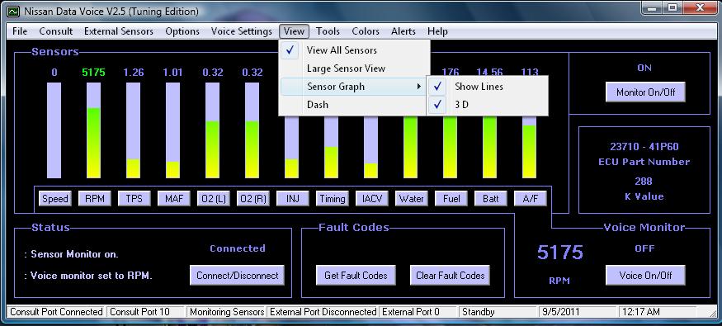Screen dimensions: 722x326
Task: Click the MAF bar gauge
Action: click(172, 130)
